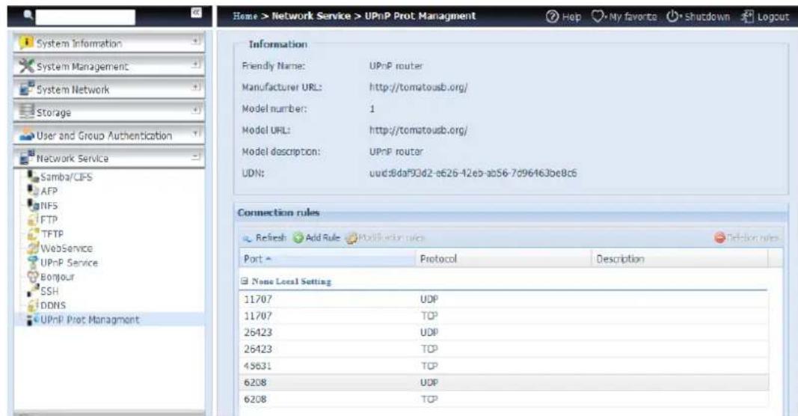Image resolution: width=798 pixels, height=416 pixels.
Task: Click the User and Group Authentication icon
Action: tap(26, 135)
